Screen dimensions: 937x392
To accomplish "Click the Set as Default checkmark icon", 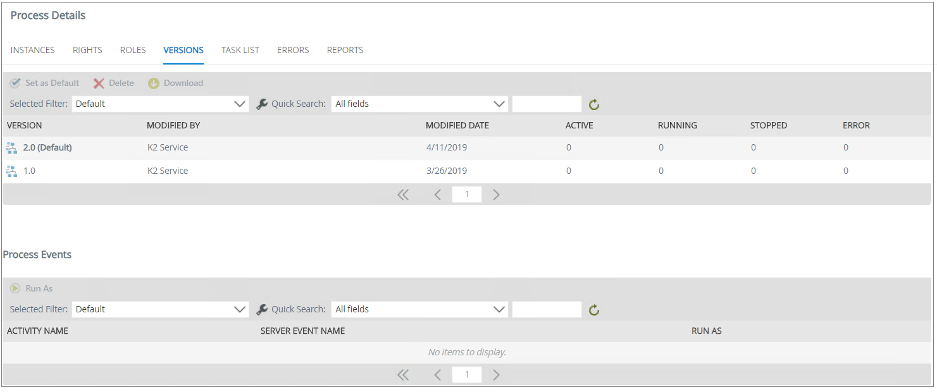I will (x=15, y=83).
